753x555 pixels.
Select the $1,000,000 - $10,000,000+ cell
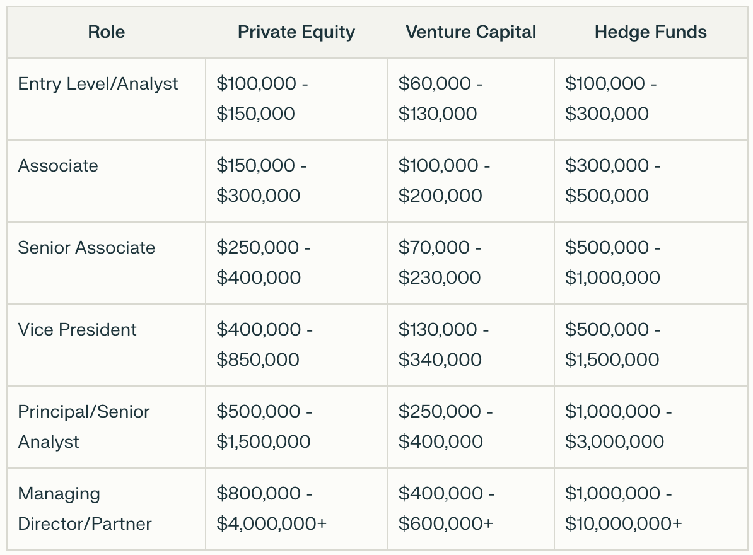pos(623,508)
